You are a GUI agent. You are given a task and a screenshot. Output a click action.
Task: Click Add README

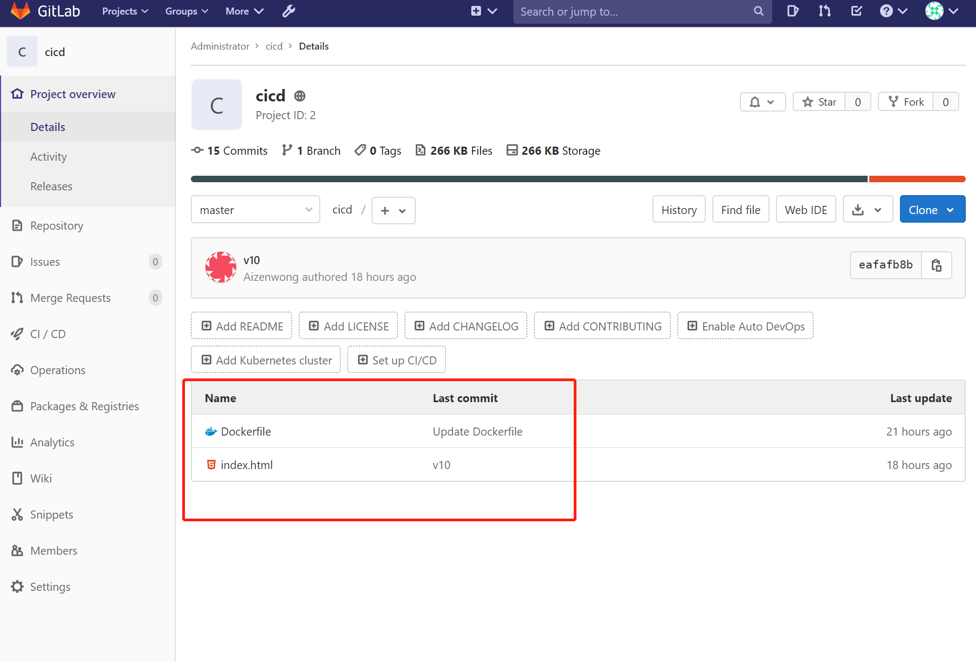[242, 326]
